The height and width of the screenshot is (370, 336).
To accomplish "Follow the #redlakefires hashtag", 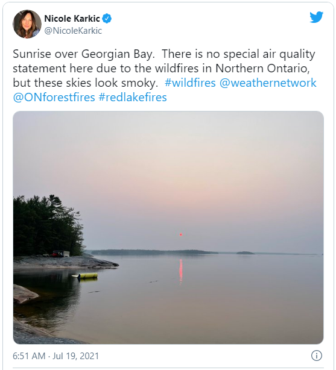I will [x=133, y=97].
